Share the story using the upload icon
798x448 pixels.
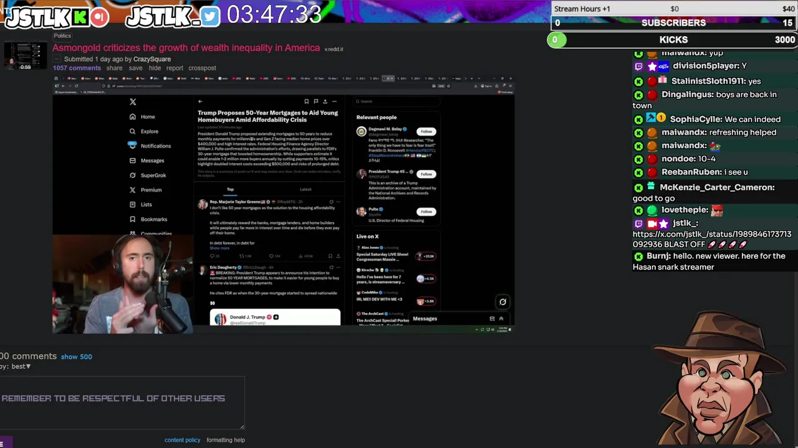[325, 101]
